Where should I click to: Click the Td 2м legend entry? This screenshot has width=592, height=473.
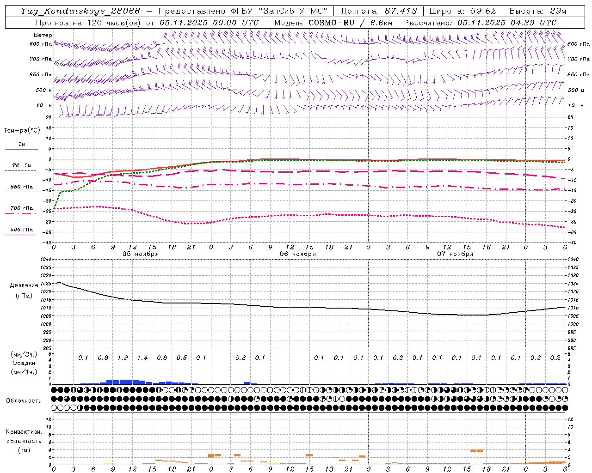coord(22,165)
